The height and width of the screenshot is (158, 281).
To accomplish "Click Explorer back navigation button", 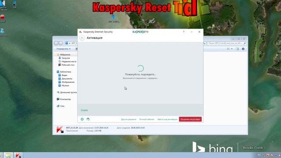I will click(56, 43).
